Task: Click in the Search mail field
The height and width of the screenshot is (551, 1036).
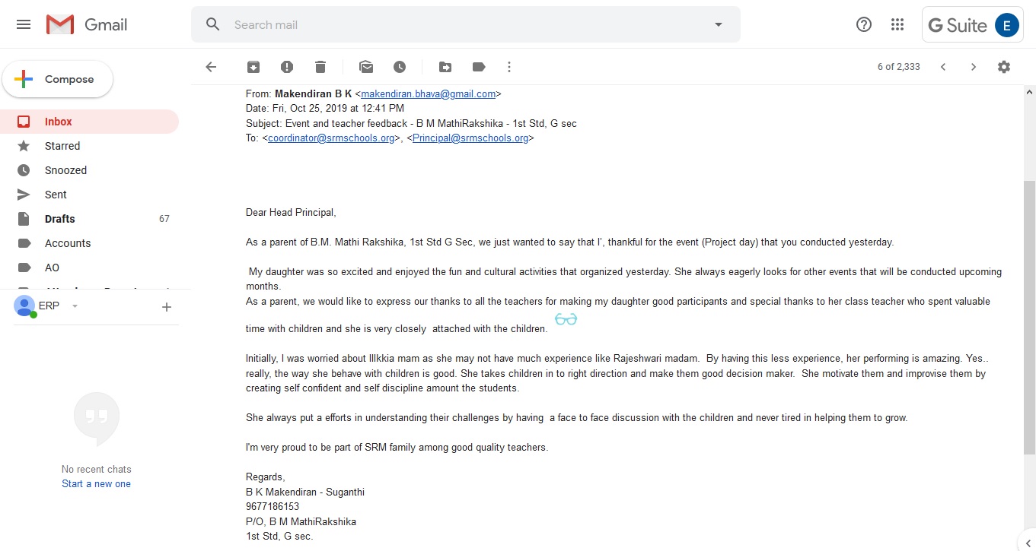Action: pyautogui.click(x=464, y=24)
